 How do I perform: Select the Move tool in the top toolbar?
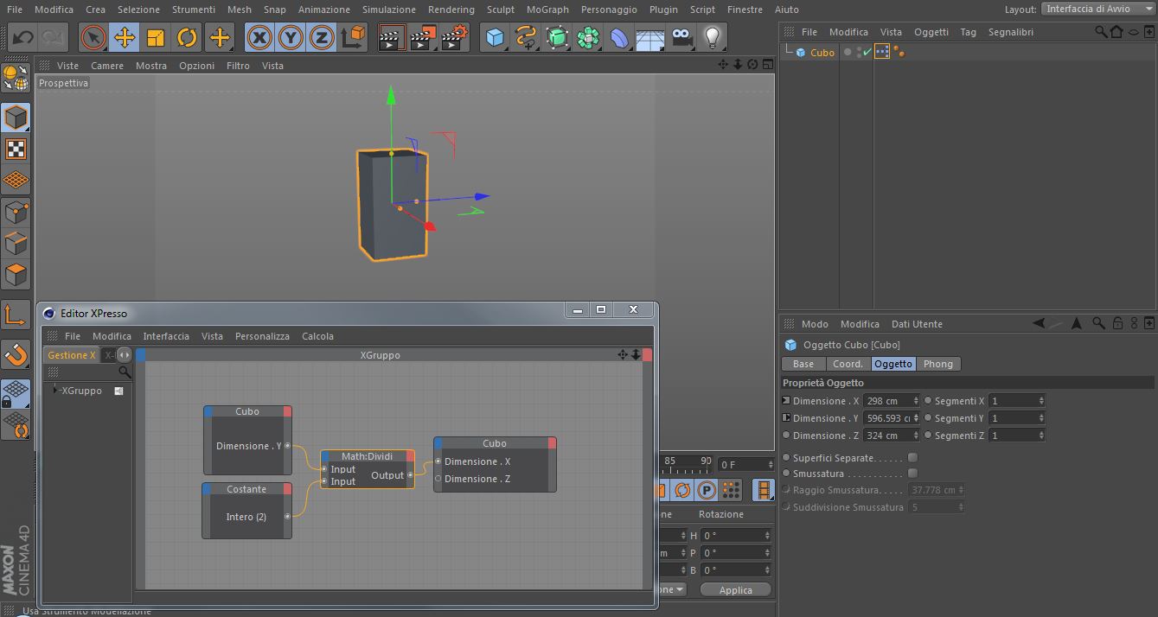125,38
